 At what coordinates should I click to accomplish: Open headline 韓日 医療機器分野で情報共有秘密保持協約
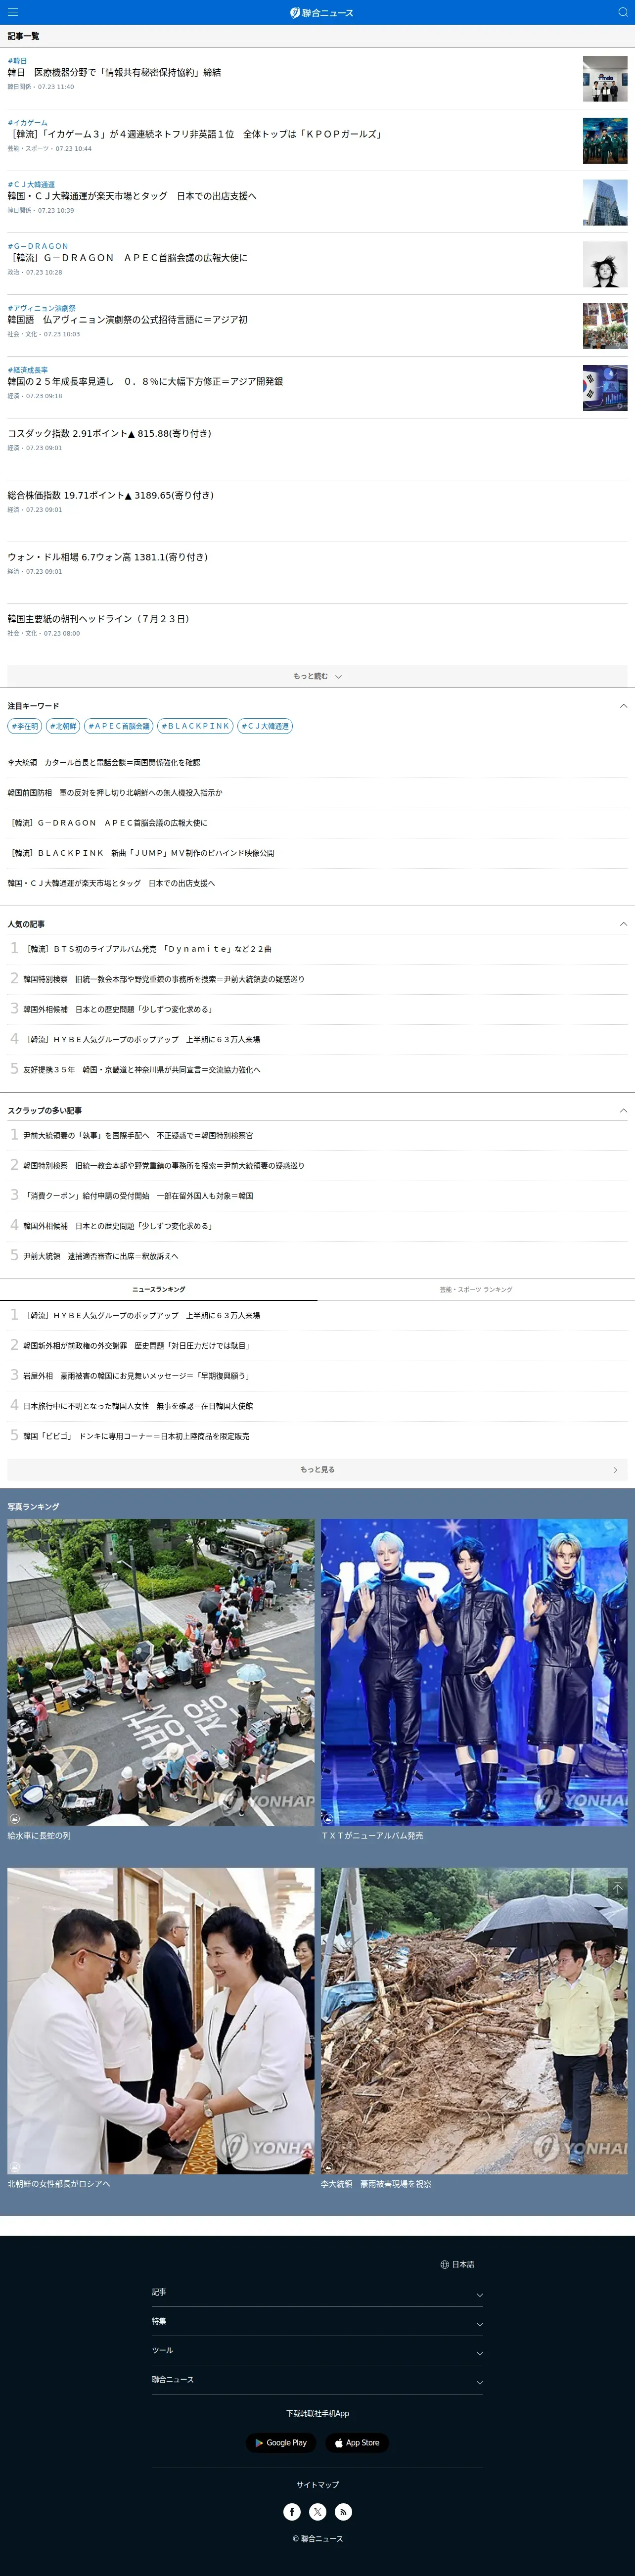tap(114, 73)
